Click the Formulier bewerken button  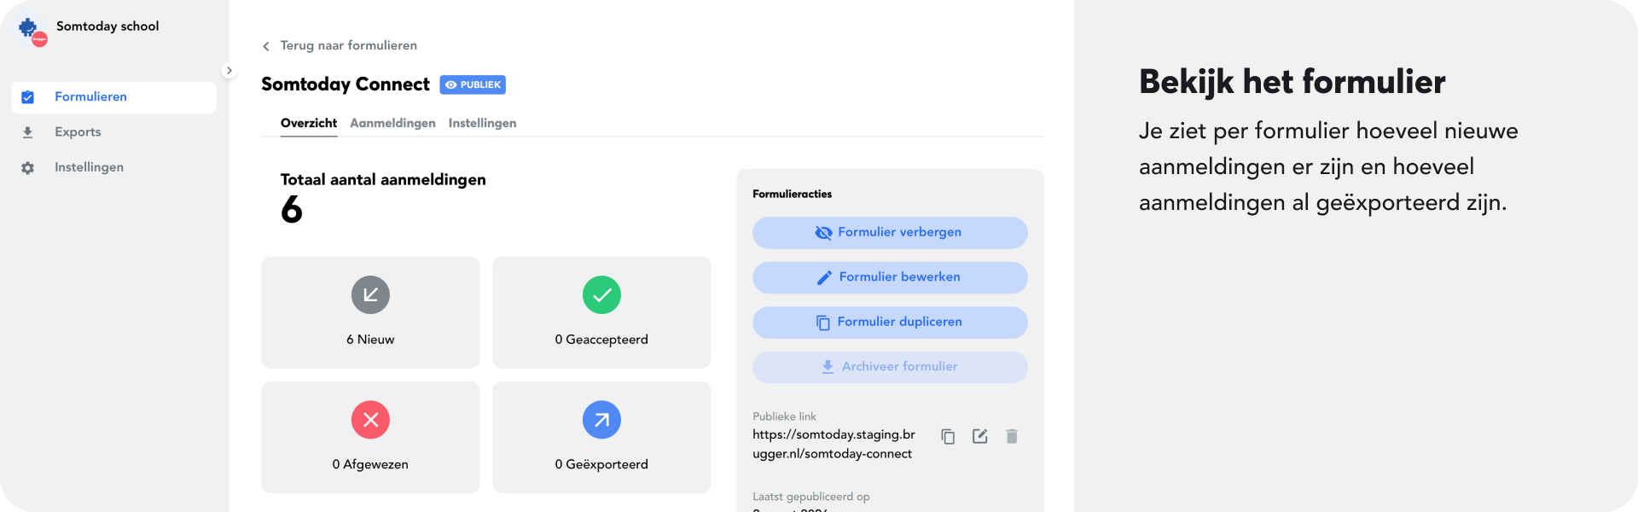pyautogui.click(x=890, y=277)
